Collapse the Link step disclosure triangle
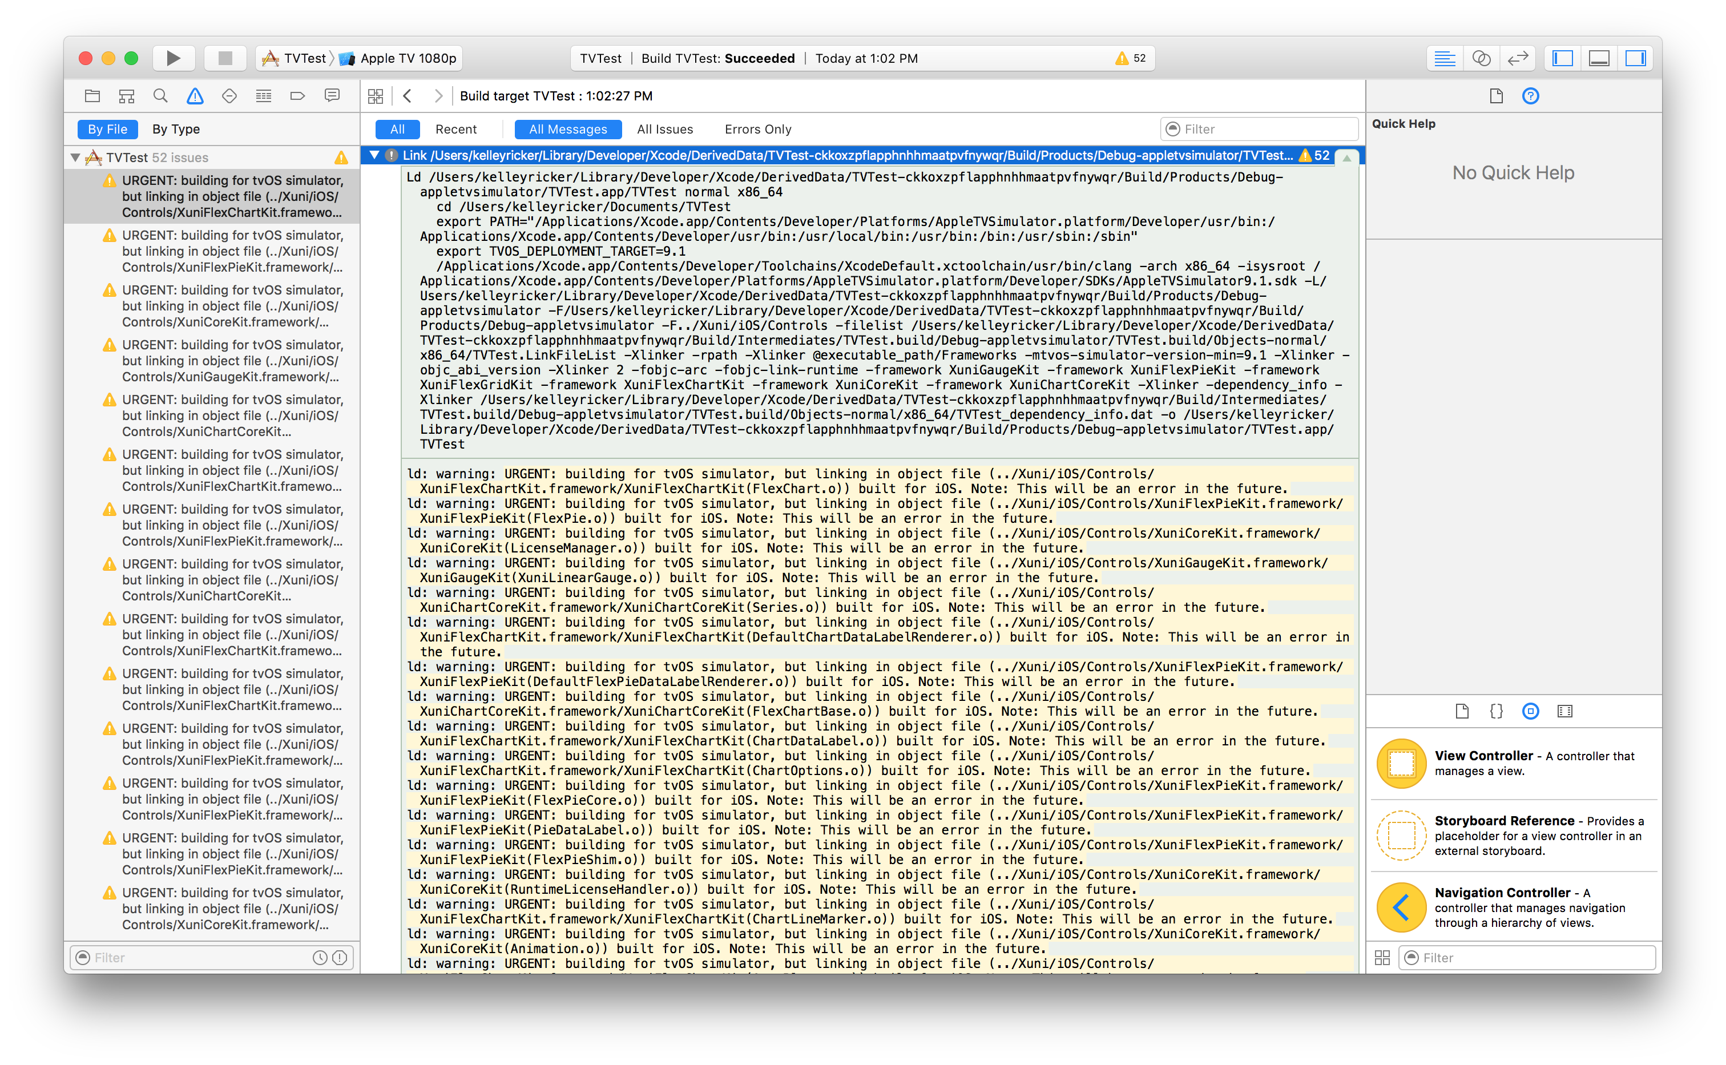 pos(374,155)
